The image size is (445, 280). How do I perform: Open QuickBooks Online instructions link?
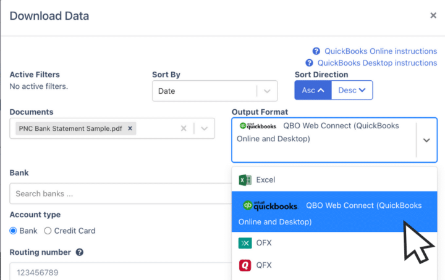[380, 51]
